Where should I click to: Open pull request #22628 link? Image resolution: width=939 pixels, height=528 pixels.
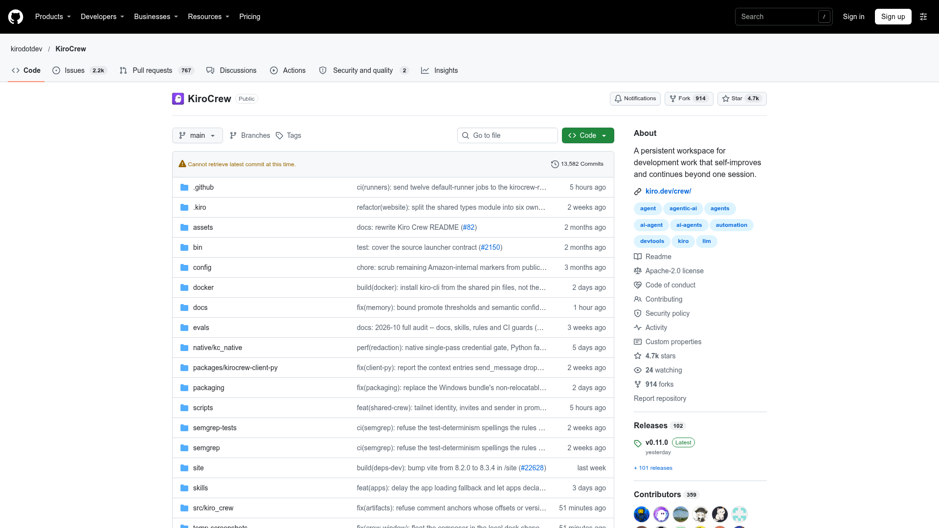pos(532,468)
